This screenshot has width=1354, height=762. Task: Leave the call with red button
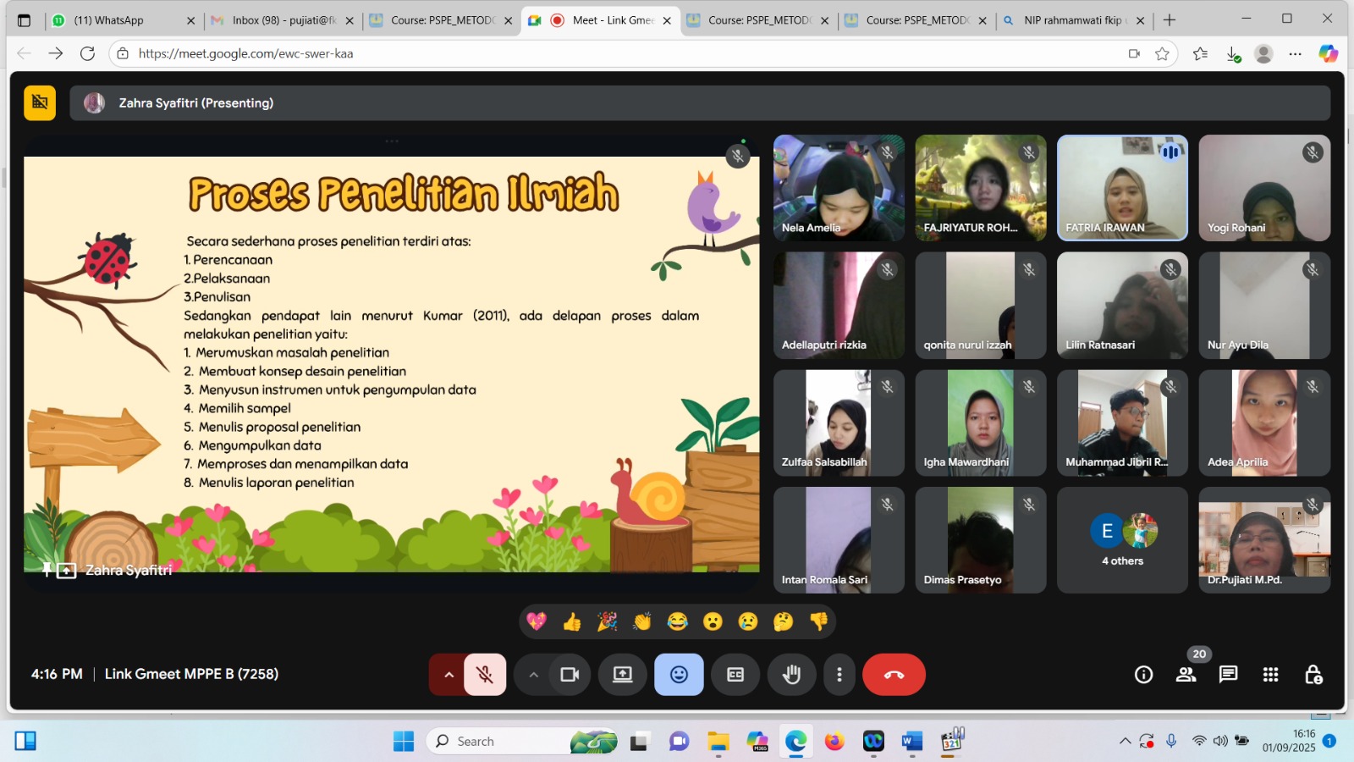894,675
